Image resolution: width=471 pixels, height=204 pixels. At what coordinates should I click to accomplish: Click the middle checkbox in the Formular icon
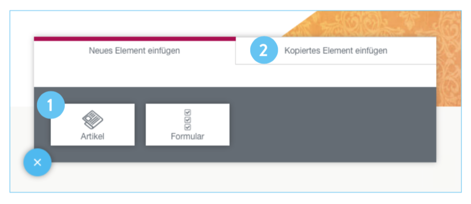[187, 120]
